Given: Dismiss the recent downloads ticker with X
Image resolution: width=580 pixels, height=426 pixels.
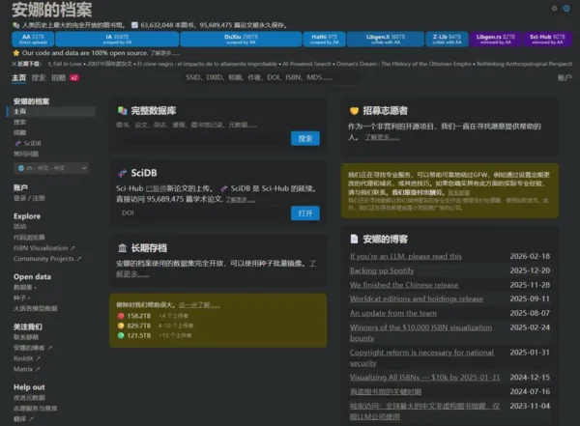Looking at the screenshot, I should pos(14,64).
